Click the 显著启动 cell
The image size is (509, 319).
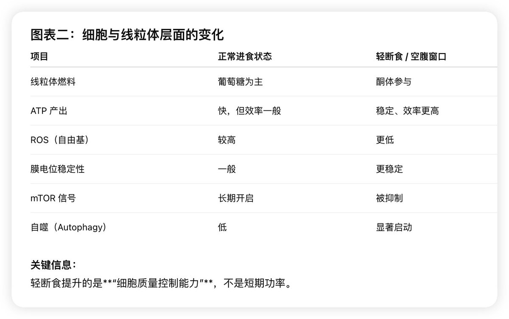tap(394, 227)
